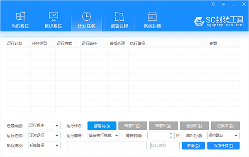Expand the 执行路径 dropdown
The width and height of the screenshot is (249, 157).
(x=44, y=145)
